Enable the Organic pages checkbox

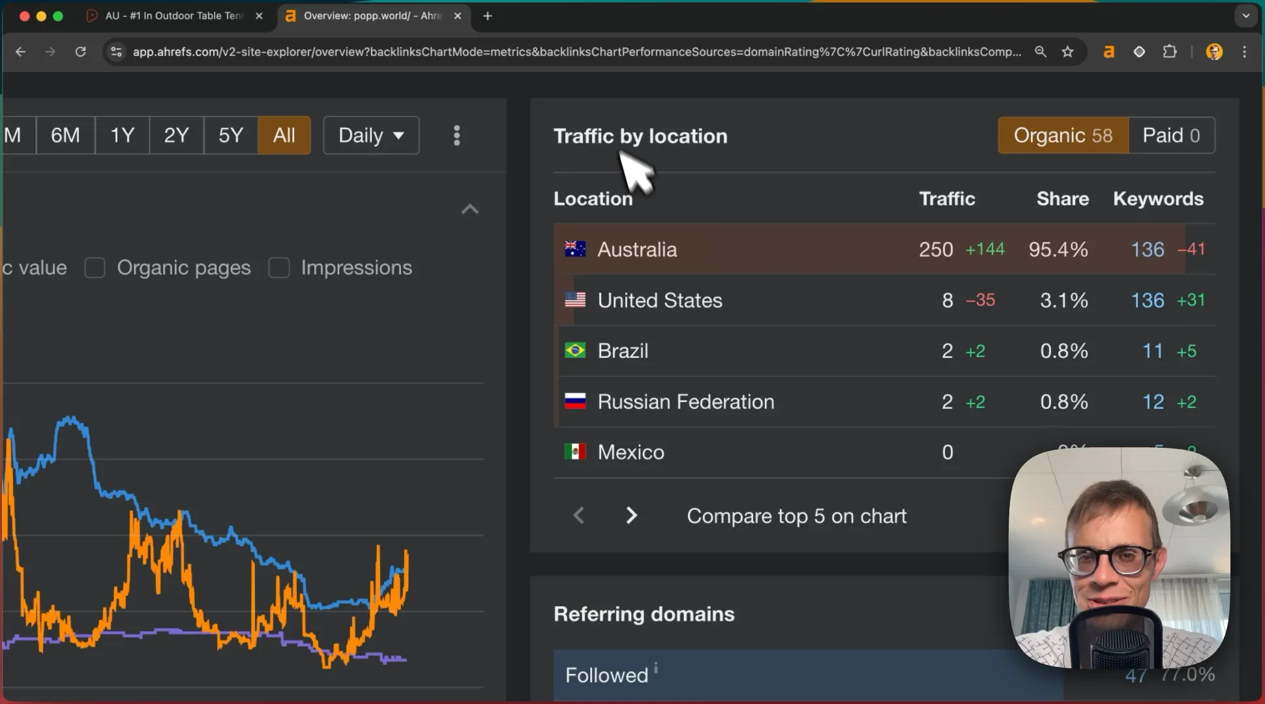point(95,267)
